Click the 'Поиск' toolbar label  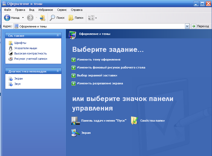coord(60,18)
